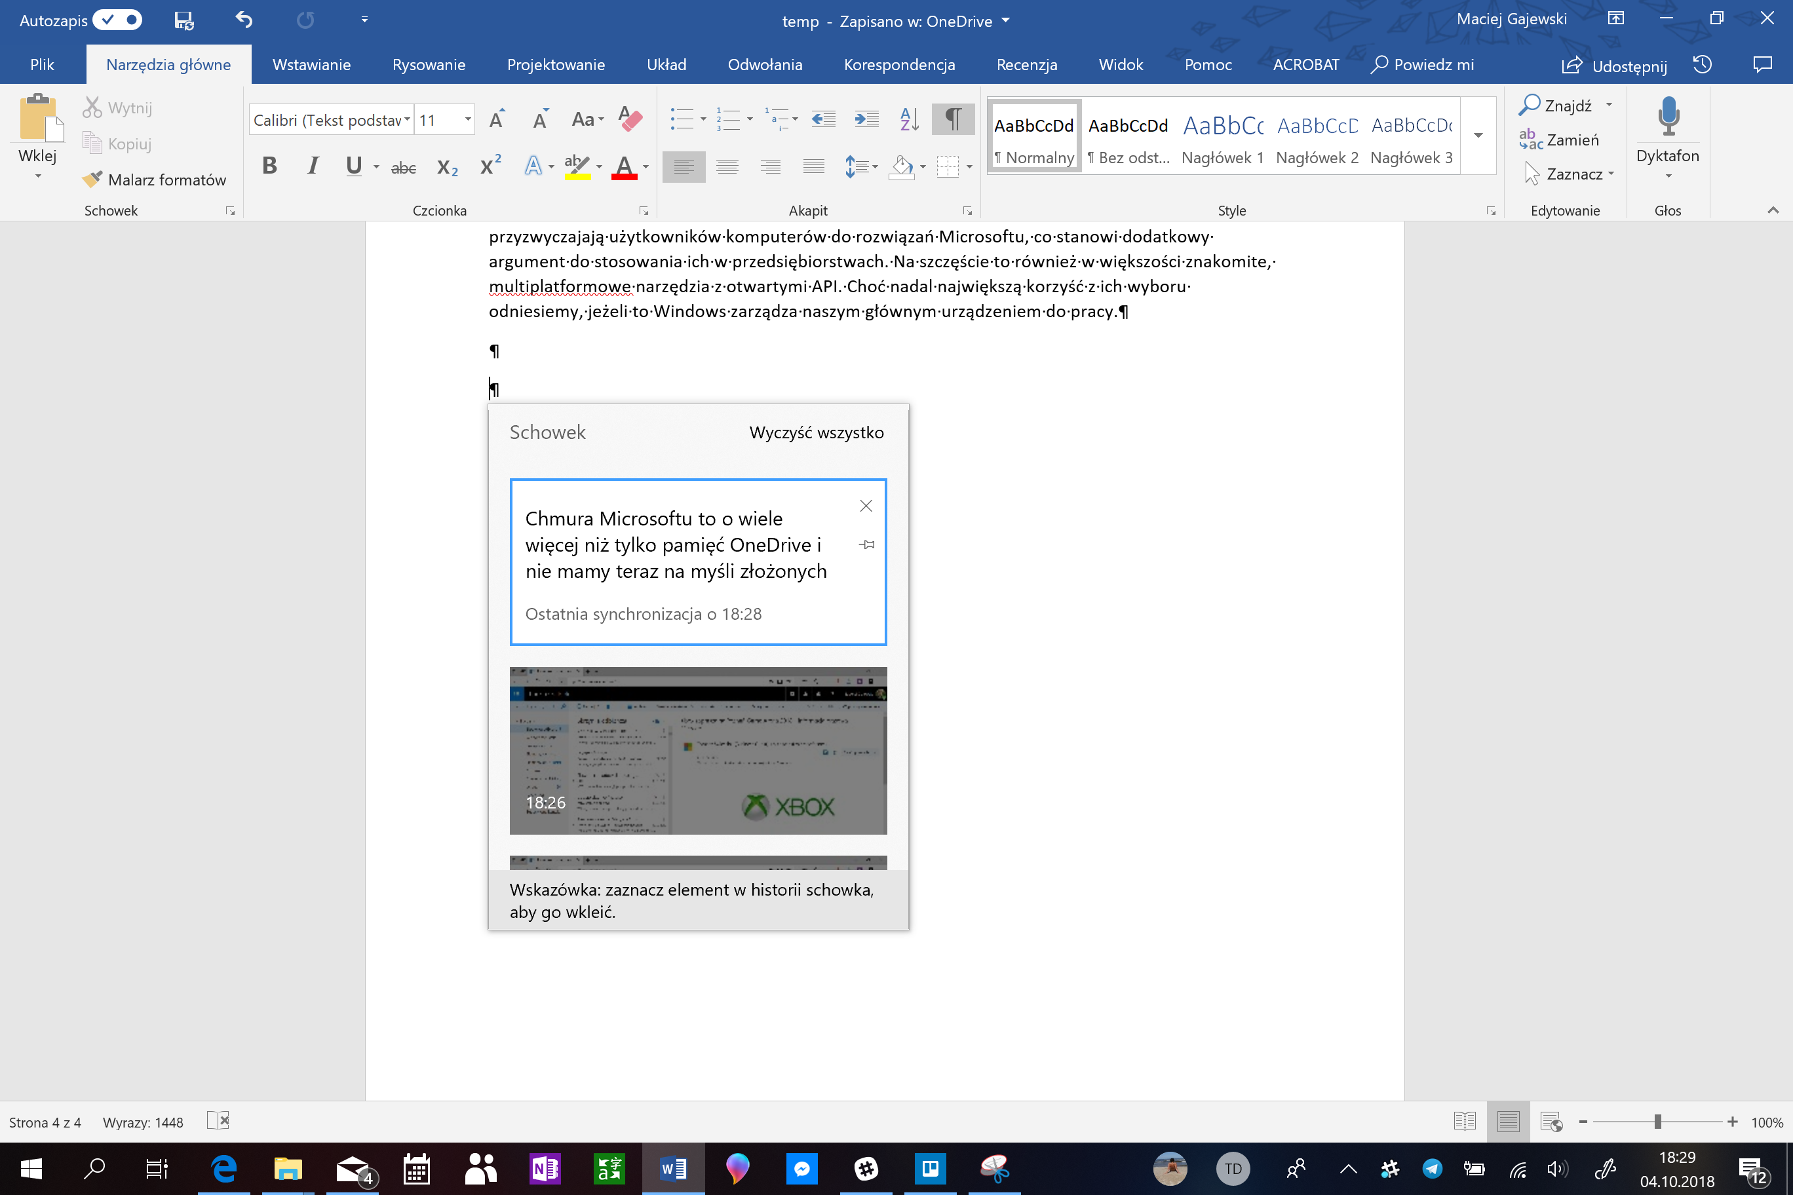Select Malarz formatów format painter

pyautogui.click(x=154, y=180)
